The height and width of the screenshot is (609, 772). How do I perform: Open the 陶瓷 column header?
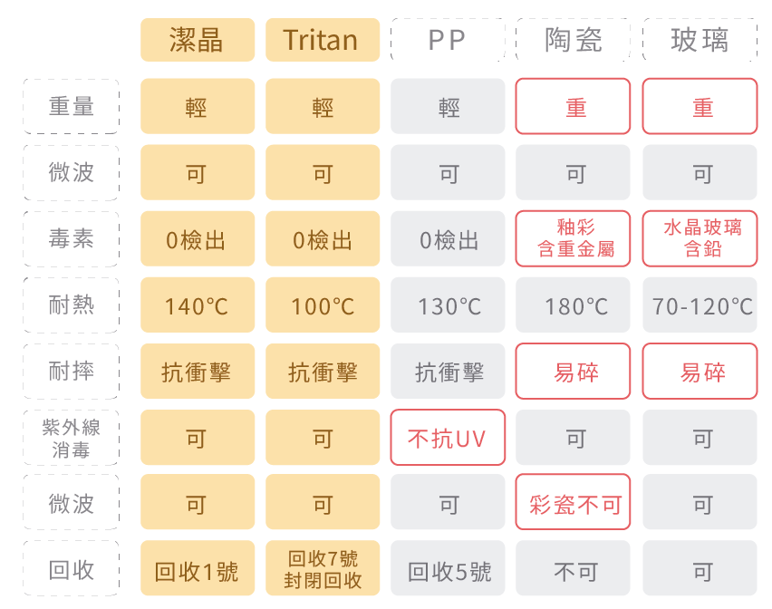coord(574,41)
